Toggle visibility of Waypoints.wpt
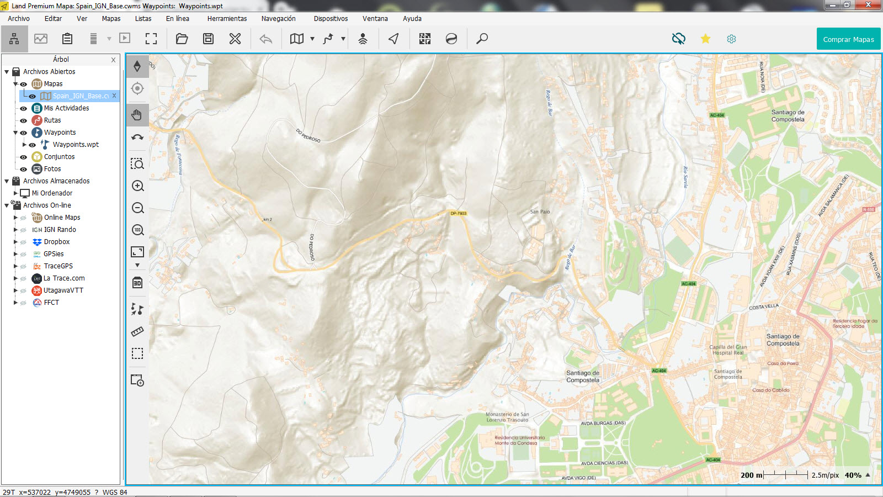883x497 pixels. (32, 144)
